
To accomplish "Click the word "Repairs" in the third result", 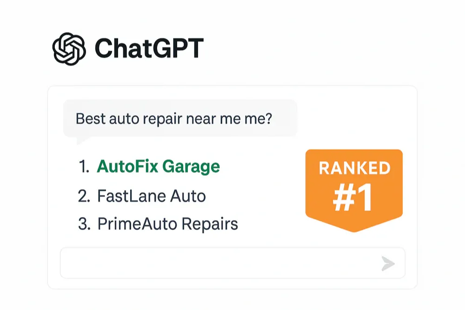I will [210, 224].
